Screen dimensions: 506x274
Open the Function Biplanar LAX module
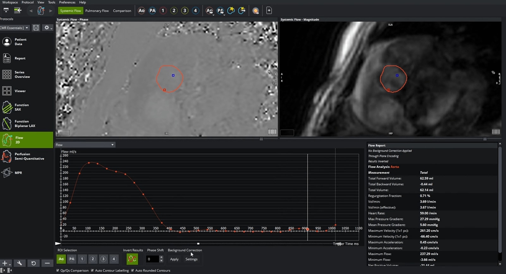point(27,123)
